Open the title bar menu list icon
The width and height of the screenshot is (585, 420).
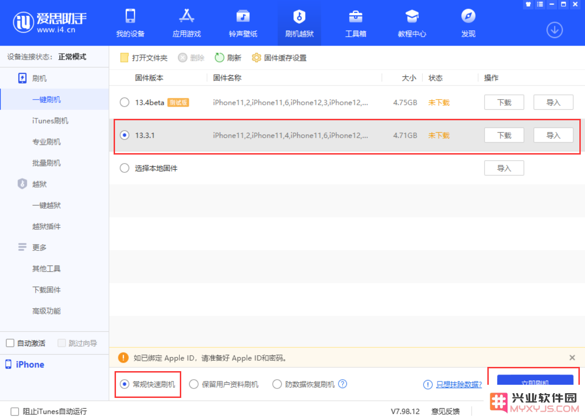tap(540, 4)
